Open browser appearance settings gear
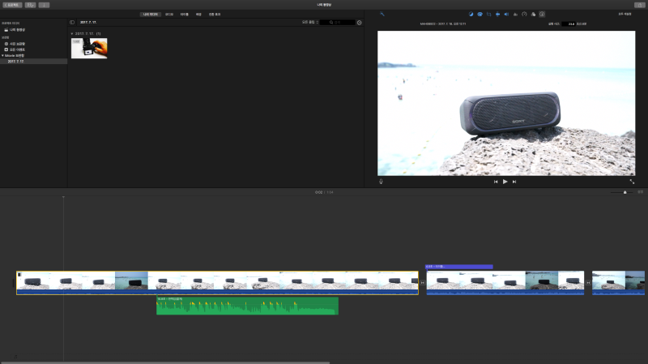This screenshot has height=364, width=648. click(359, 23)
